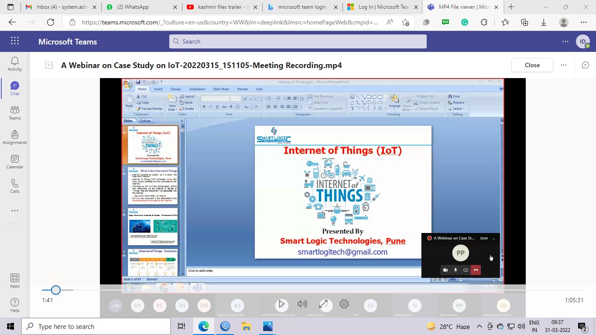Add this page to favorites
This screenshot has height=335, width=596.
406,23
